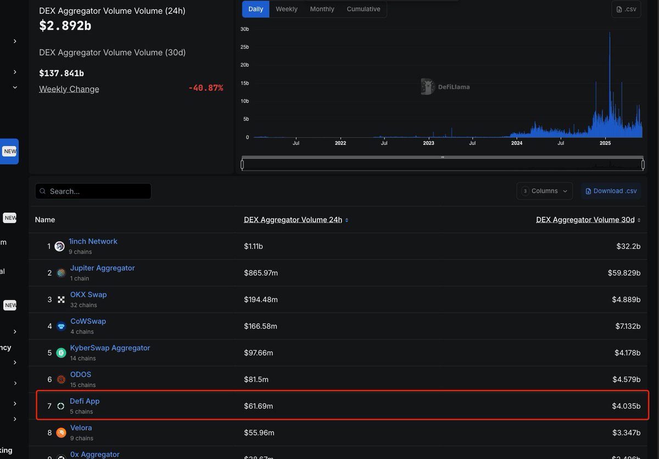Focus the Search input field
This screenshot has height=459, width=659.
pyautogui.click(x=93, y=191)
